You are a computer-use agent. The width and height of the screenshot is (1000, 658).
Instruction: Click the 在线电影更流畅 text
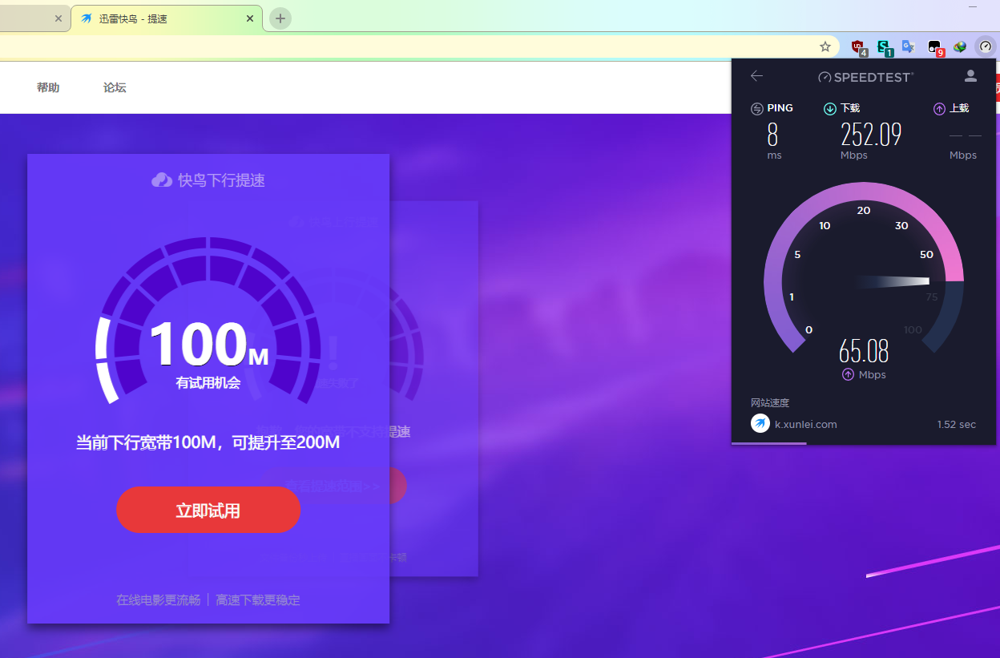click(x=159, y=600)
